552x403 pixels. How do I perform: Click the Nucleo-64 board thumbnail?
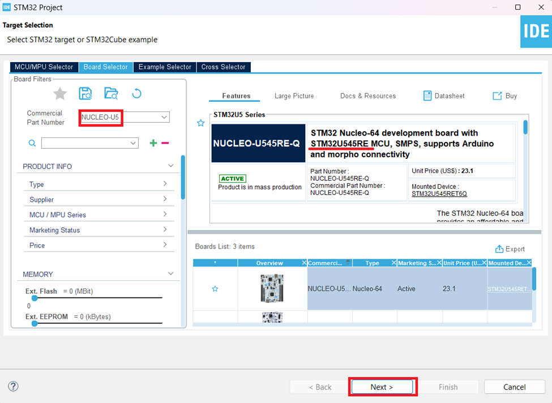click(272, 288)
